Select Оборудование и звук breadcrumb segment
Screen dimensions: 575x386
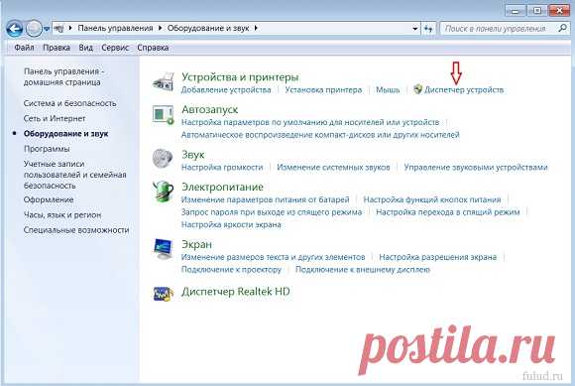pyautogui.click(x=208, y=28)
